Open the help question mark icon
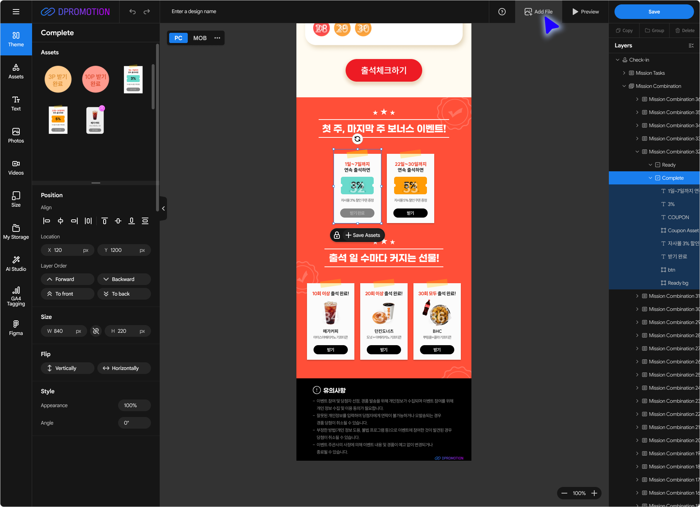The height and width of the screenshot is (507, 700). click(502, 12)
